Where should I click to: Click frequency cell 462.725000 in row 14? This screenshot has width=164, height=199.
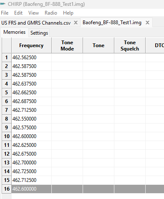pyautogui.click(x=31, y=171)
